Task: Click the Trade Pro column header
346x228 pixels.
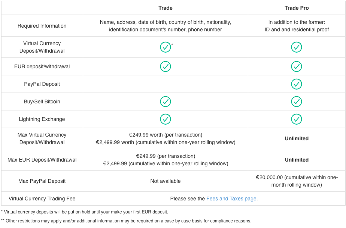Action: point(297,8)
